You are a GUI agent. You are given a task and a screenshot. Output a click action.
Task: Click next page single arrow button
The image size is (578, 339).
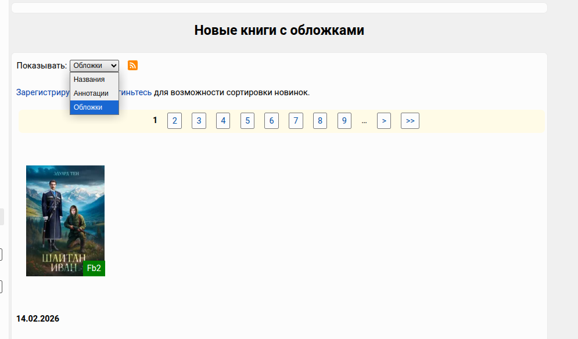click(x=384, y=121)
